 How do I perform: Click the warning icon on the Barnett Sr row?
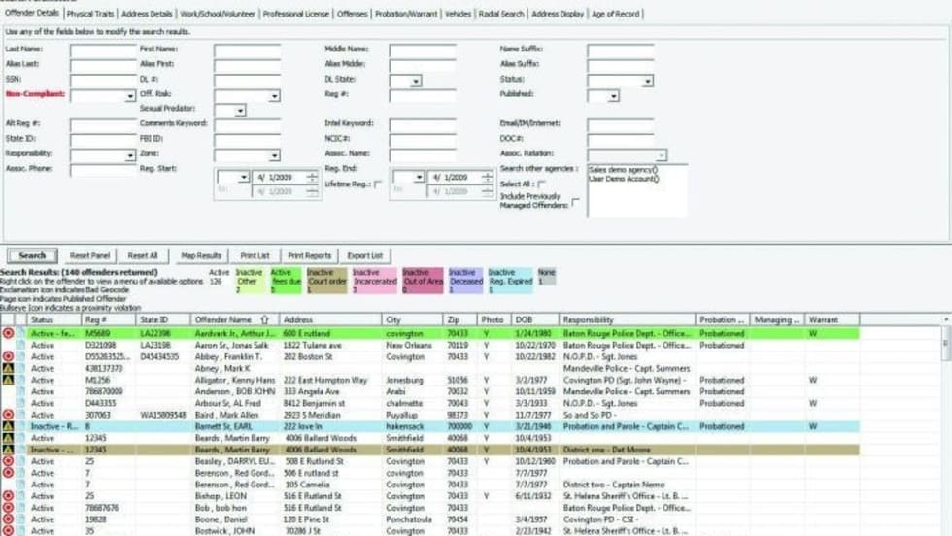click(8, 426)
